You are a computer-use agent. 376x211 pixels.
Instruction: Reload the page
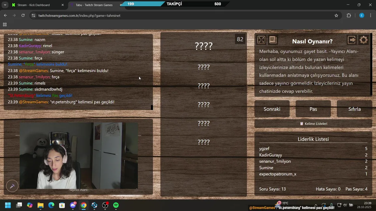[x=23, y=16]
